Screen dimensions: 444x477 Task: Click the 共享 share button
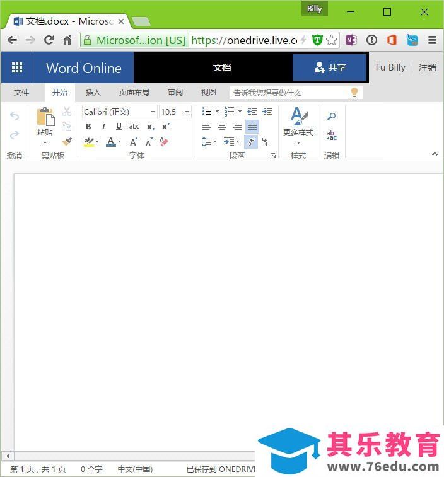click(x=329, y=67)
